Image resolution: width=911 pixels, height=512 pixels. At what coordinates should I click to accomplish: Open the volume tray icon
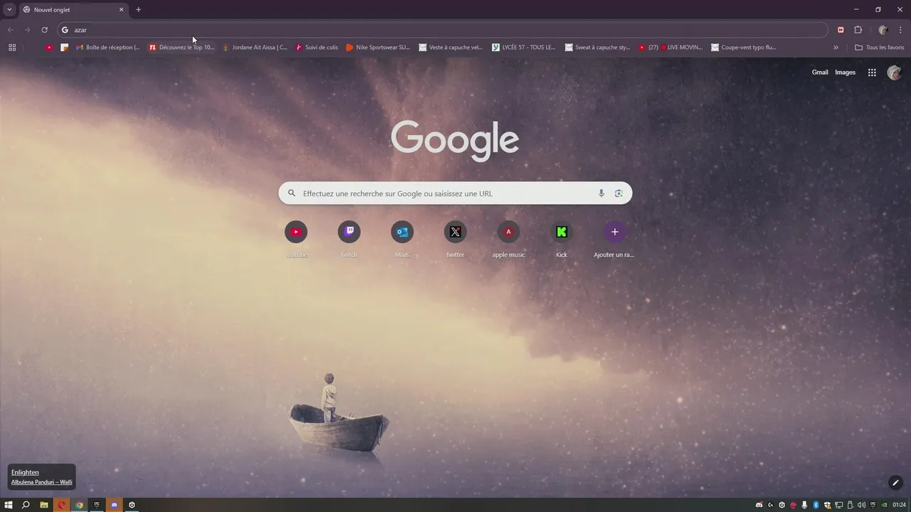point(862,505)
